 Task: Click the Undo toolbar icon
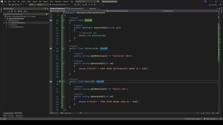click(x=21, y=5)
